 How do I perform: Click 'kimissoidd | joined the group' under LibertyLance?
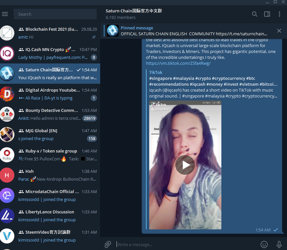pyautogui.click(x=47, y=220)
